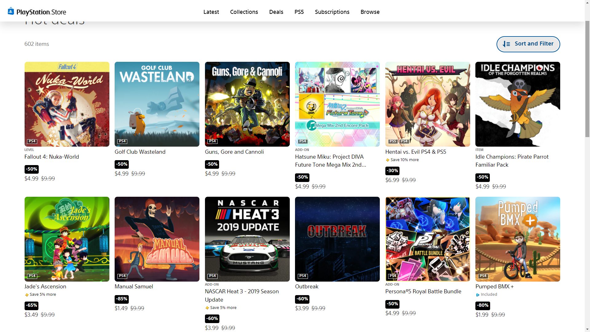Click the Manual Samuel title link

click(x=134, y=287)
